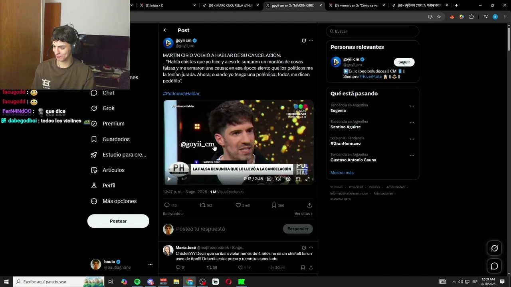Open Guardados bookmarks in the sidebar
The width and height of the screenshot is (511, 287).
coord(110,139)
